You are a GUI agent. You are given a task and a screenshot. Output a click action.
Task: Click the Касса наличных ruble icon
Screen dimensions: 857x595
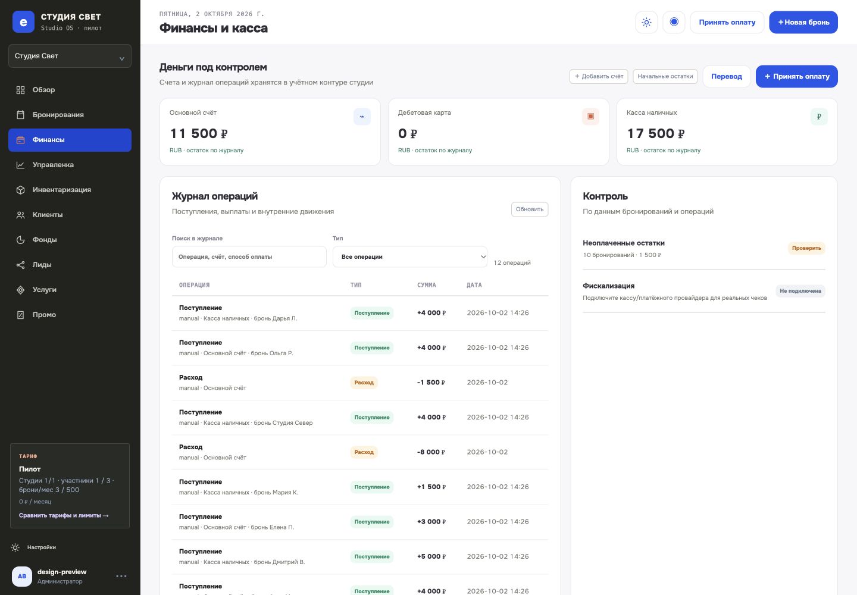click(x=819, y=117)
